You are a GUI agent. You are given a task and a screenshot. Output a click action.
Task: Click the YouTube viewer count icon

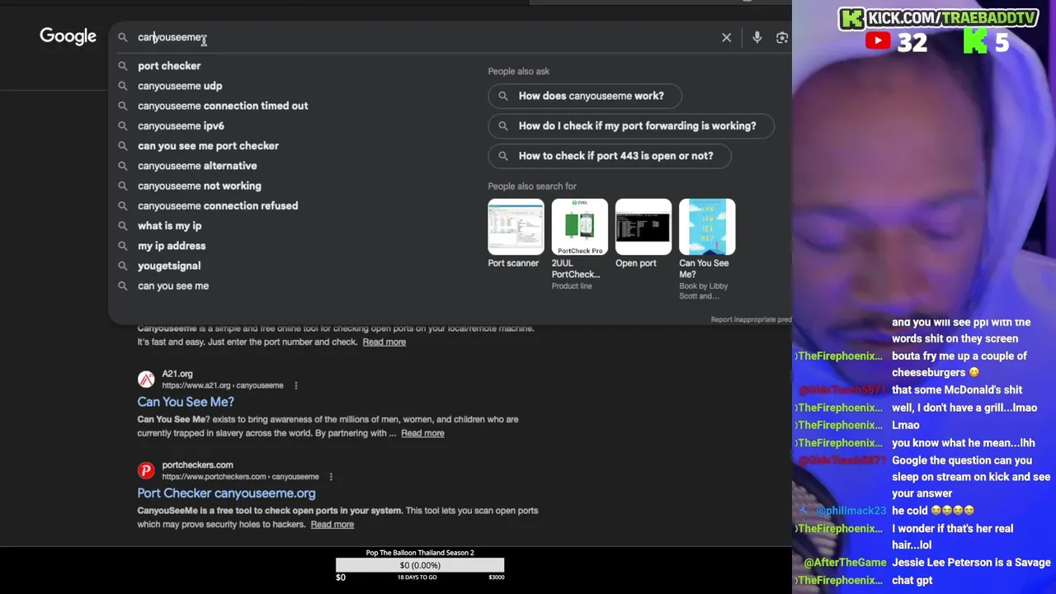point(878,41)
